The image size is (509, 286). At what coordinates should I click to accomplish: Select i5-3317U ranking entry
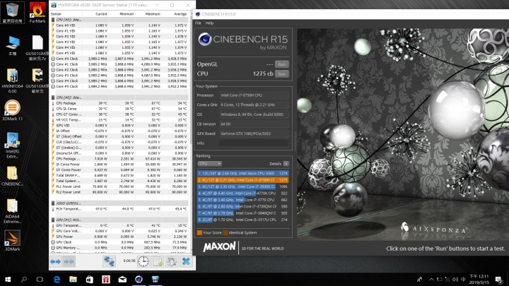point(242,220)
